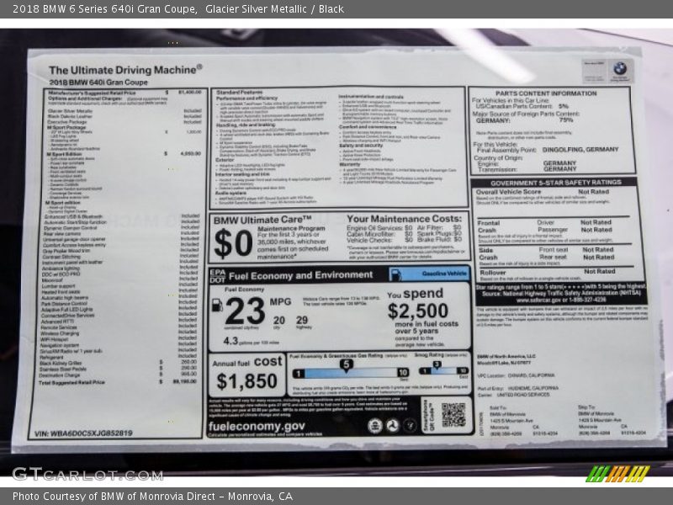Click the $2,500 fuel spend amount
Viewport: 673px width, 505px height.
coord(418,311)
